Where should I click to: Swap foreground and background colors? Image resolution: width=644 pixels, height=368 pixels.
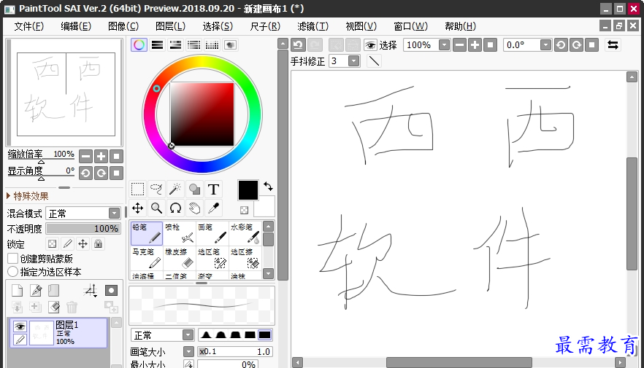click(x=268, y=187)
